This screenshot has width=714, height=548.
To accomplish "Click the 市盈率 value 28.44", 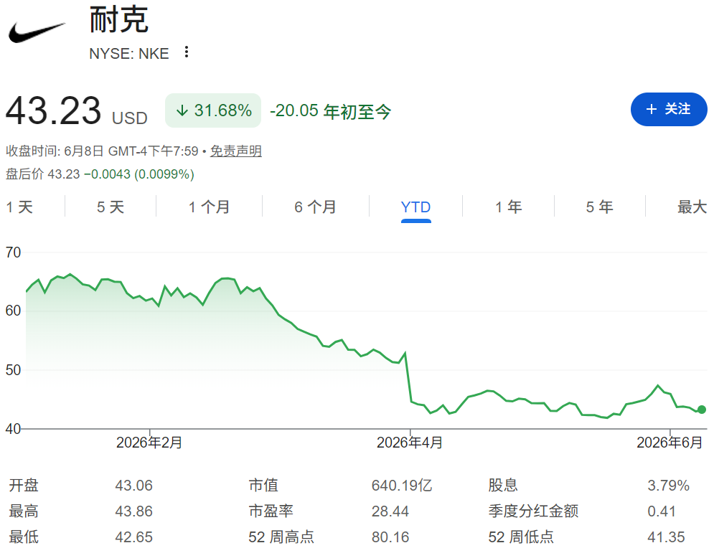I will click(x=390, y=511).
